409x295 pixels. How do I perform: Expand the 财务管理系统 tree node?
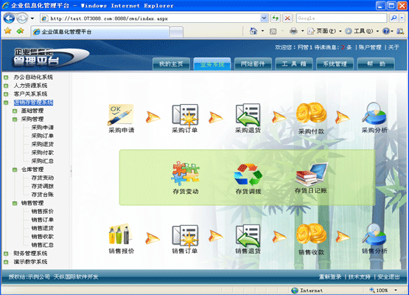click(6, 254)
